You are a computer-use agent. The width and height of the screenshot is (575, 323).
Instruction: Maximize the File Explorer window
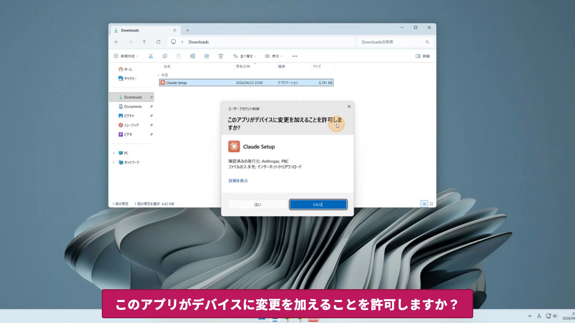415,27
